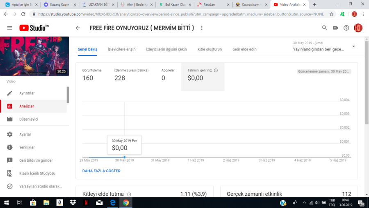Screen dimensions: 369x208
Task: Click the browser address bar URL
Action: pos(181,14)
